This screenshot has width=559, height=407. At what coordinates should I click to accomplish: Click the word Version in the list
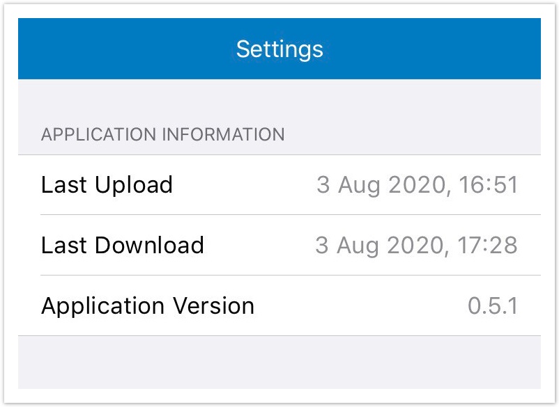[215, 306]
